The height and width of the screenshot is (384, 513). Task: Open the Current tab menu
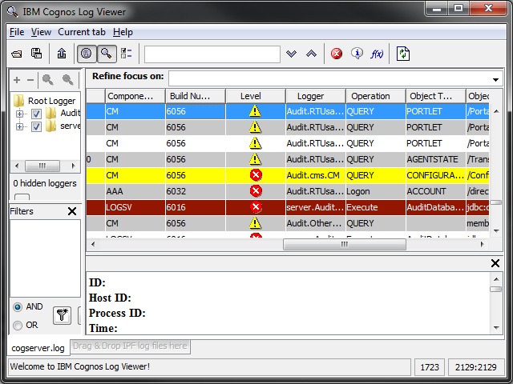point(82,32)
